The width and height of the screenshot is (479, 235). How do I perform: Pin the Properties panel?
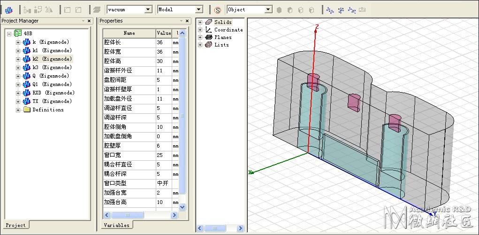(182, 21)
